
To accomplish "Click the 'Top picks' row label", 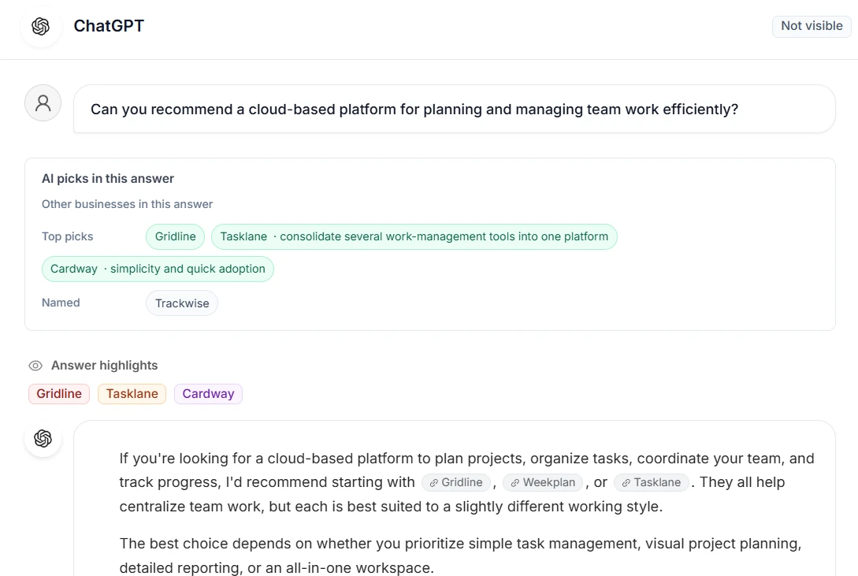I will click(x=67, y=236).
